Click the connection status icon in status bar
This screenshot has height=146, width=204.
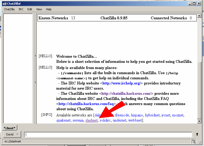coord(193,141)
